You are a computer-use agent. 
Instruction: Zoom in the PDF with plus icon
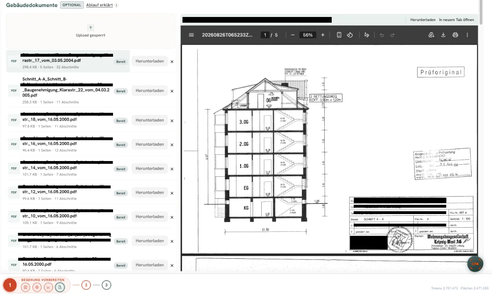click(323, 35)
